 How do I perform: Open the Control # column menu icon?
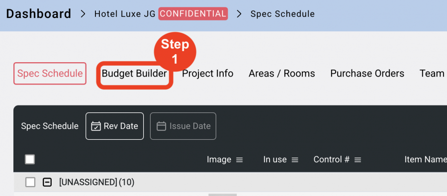pos(358,160)
